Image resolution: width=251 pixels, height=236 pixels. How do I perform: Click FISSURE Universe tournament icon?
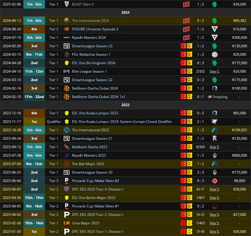[x=67, y=29]
